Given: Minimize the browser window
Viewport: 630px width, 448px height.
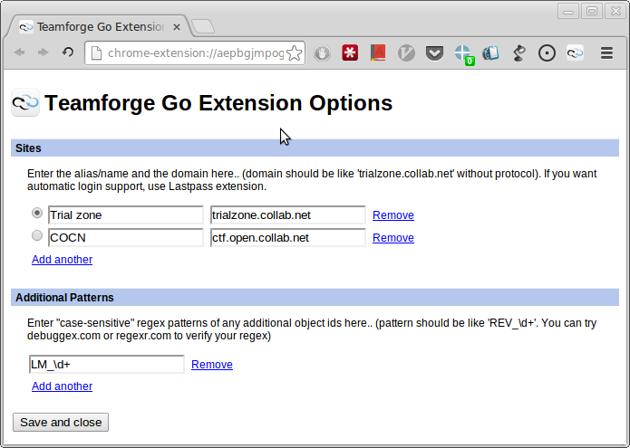Looking at the screenshot, I should coord(568,11).
